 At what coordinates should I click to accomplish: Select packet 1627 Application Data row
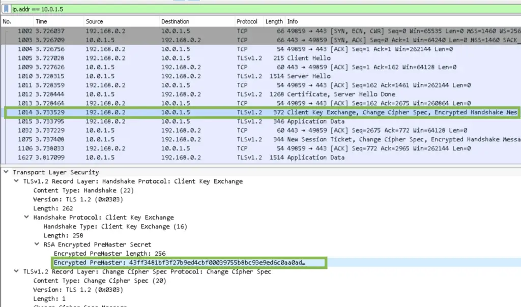pyautogui.click(x=261, y=158)
